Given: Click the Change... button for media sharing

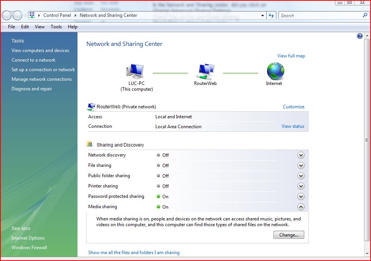Looking at the screenshot, I should point(289,235).
